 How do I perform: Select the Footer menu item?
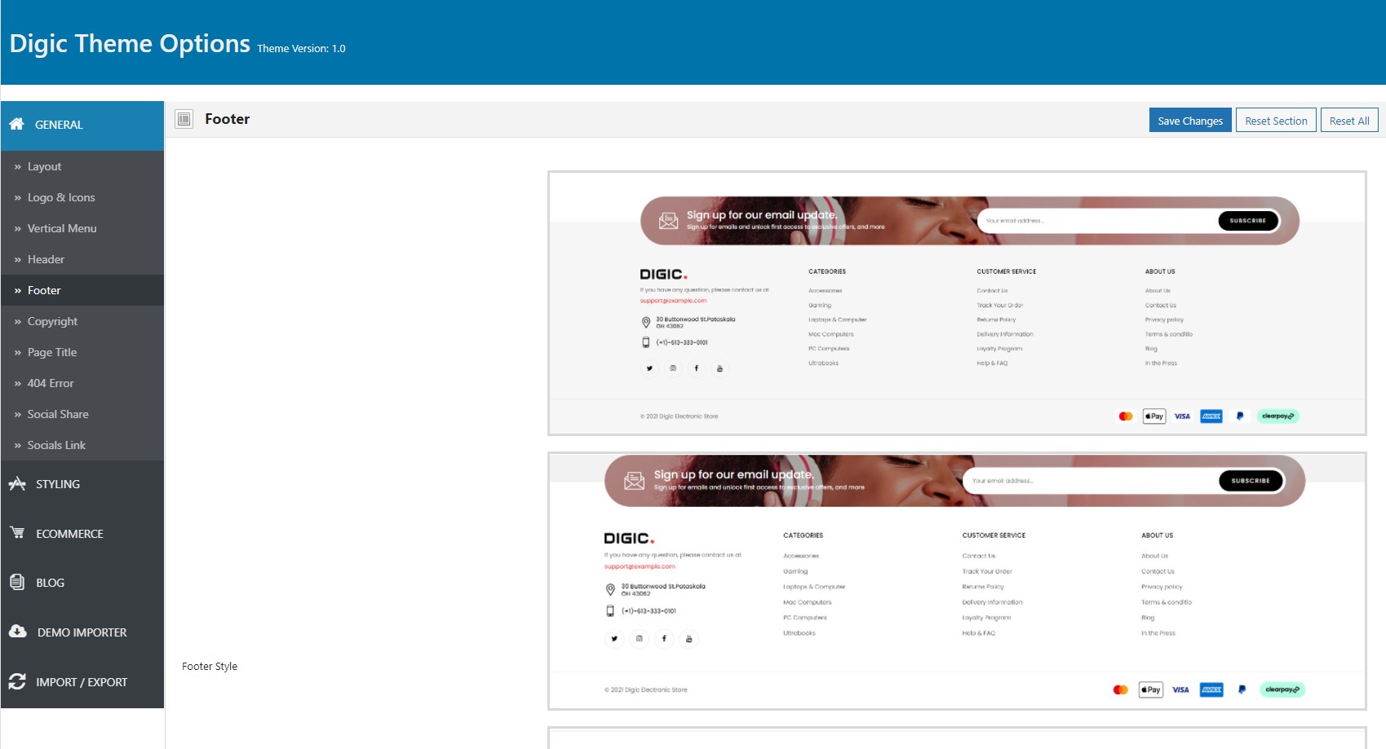coord(82,290)
